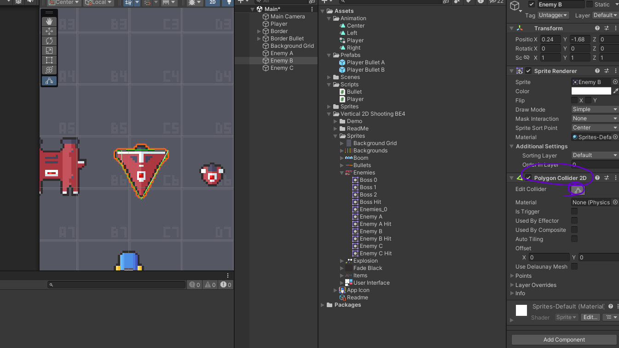Enable Auto Tiling checkbox
Screen dimensions: 619x348
574,239
